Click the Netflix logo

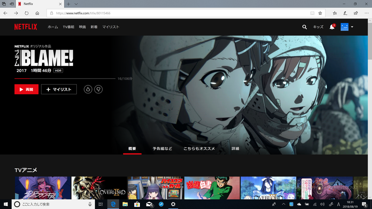(x=26, y=27)
